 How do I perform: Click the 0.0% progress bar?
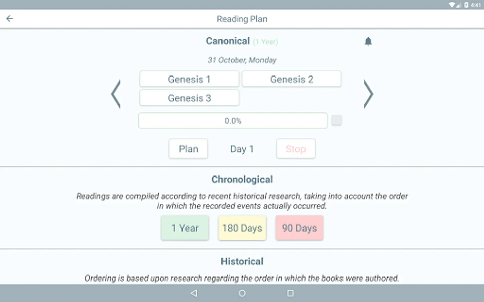233,121
